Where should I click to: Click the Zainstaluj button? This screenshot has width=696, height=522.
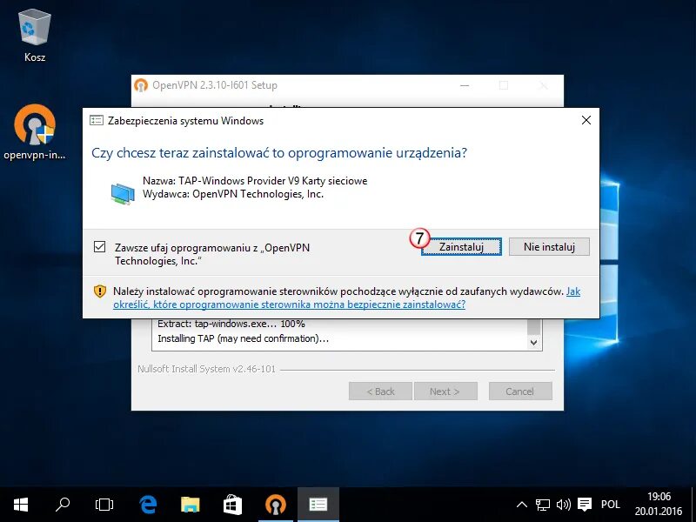pyautogui.click(x=461, y=247)
